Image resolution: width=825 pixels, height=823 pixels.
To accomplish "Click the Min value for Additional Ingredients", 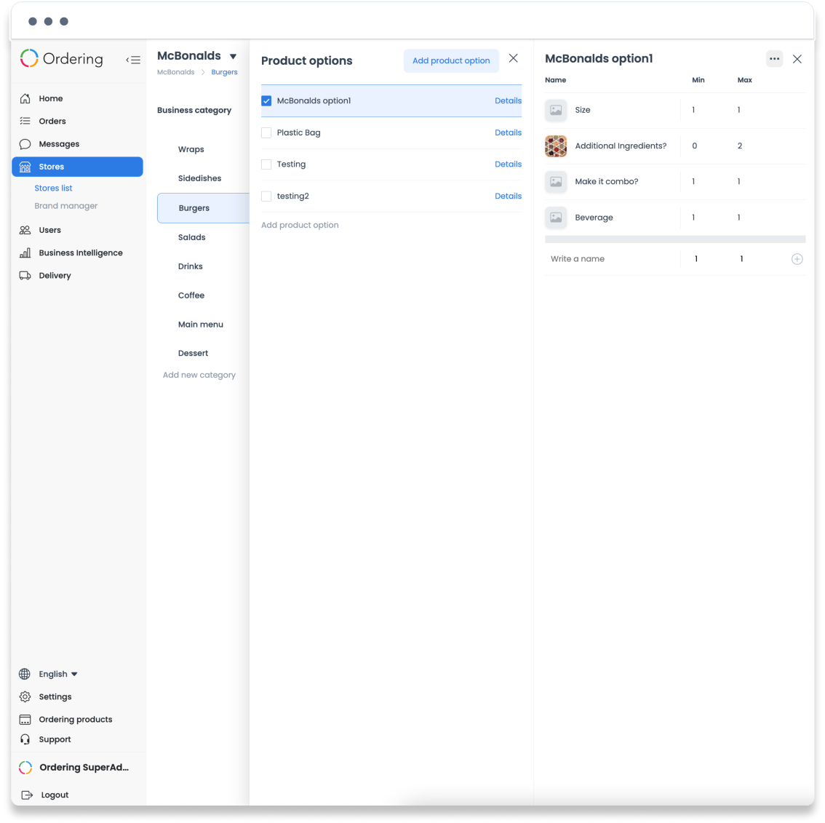I will coord(695,146).
